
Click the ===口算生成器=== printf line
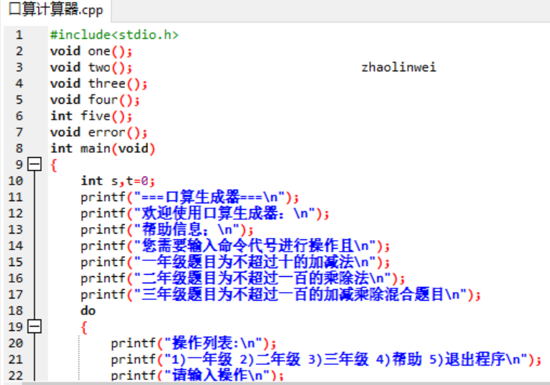tap(190, 198)
